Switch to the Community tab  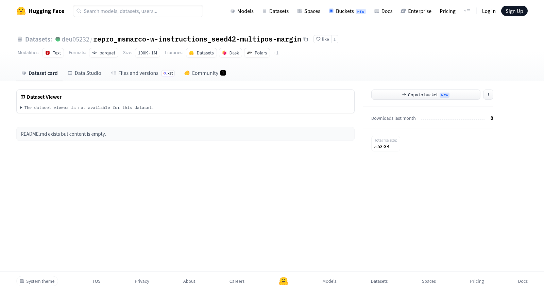point(205,73)
